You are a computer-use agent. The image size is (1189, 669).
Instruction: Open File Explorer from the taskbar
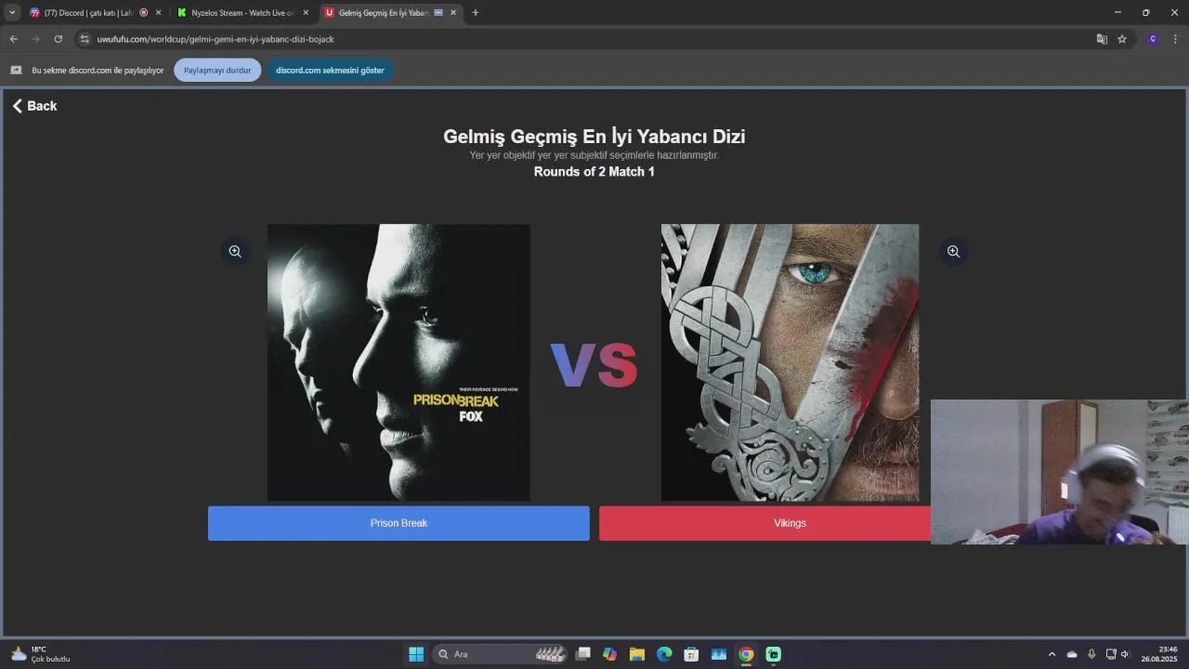(637, 654)
